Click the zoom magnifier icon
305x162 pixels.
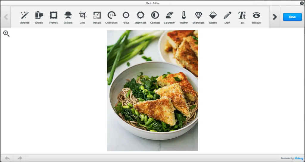tap(6, 34)
